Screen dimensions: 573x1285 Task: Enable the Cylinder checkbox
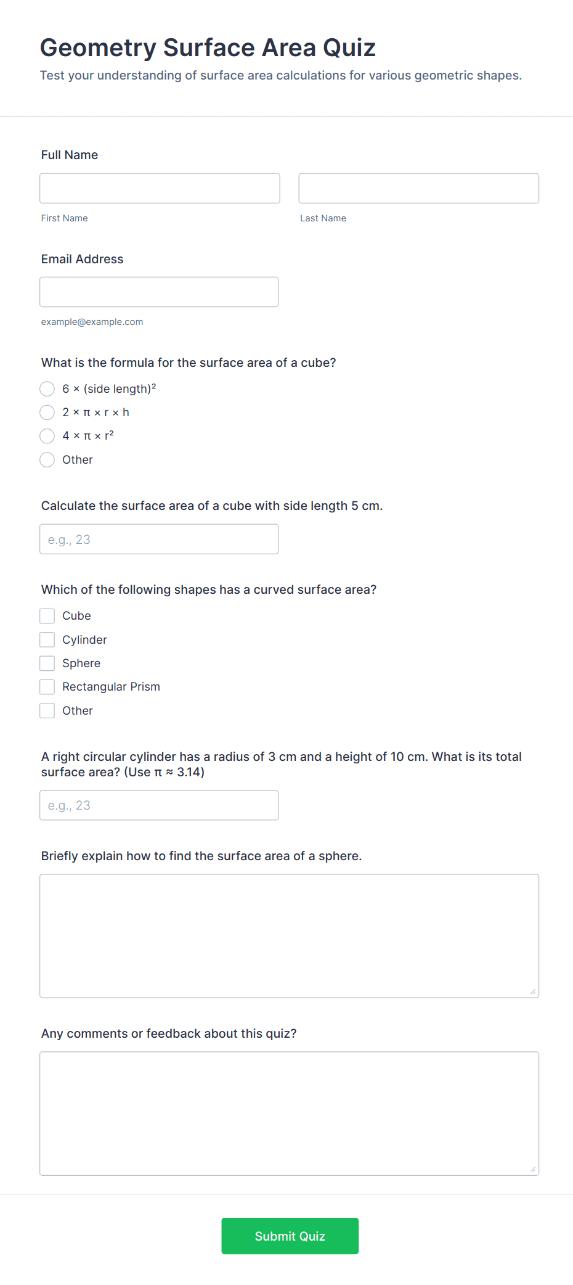click(47, 639)
